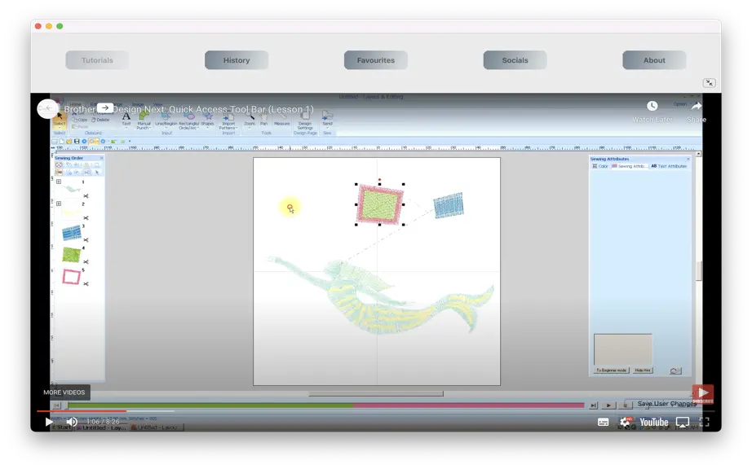Image resolution: width=752 pixels, height=469 pixels.
Task: Select blue pattern thumbnail in Sewing Order
Action: (72, 233)
